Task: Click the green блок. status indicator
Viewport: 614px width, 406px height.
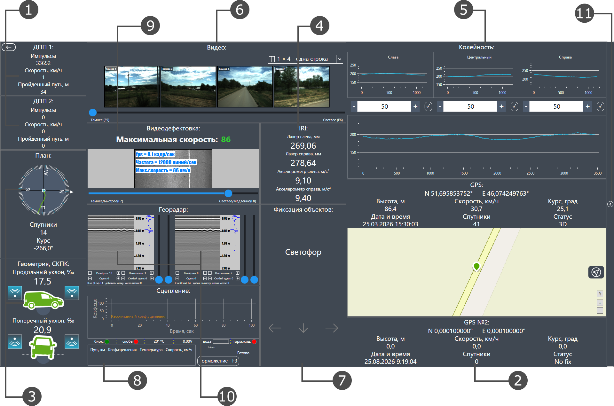Action: (x=107, y=341)
